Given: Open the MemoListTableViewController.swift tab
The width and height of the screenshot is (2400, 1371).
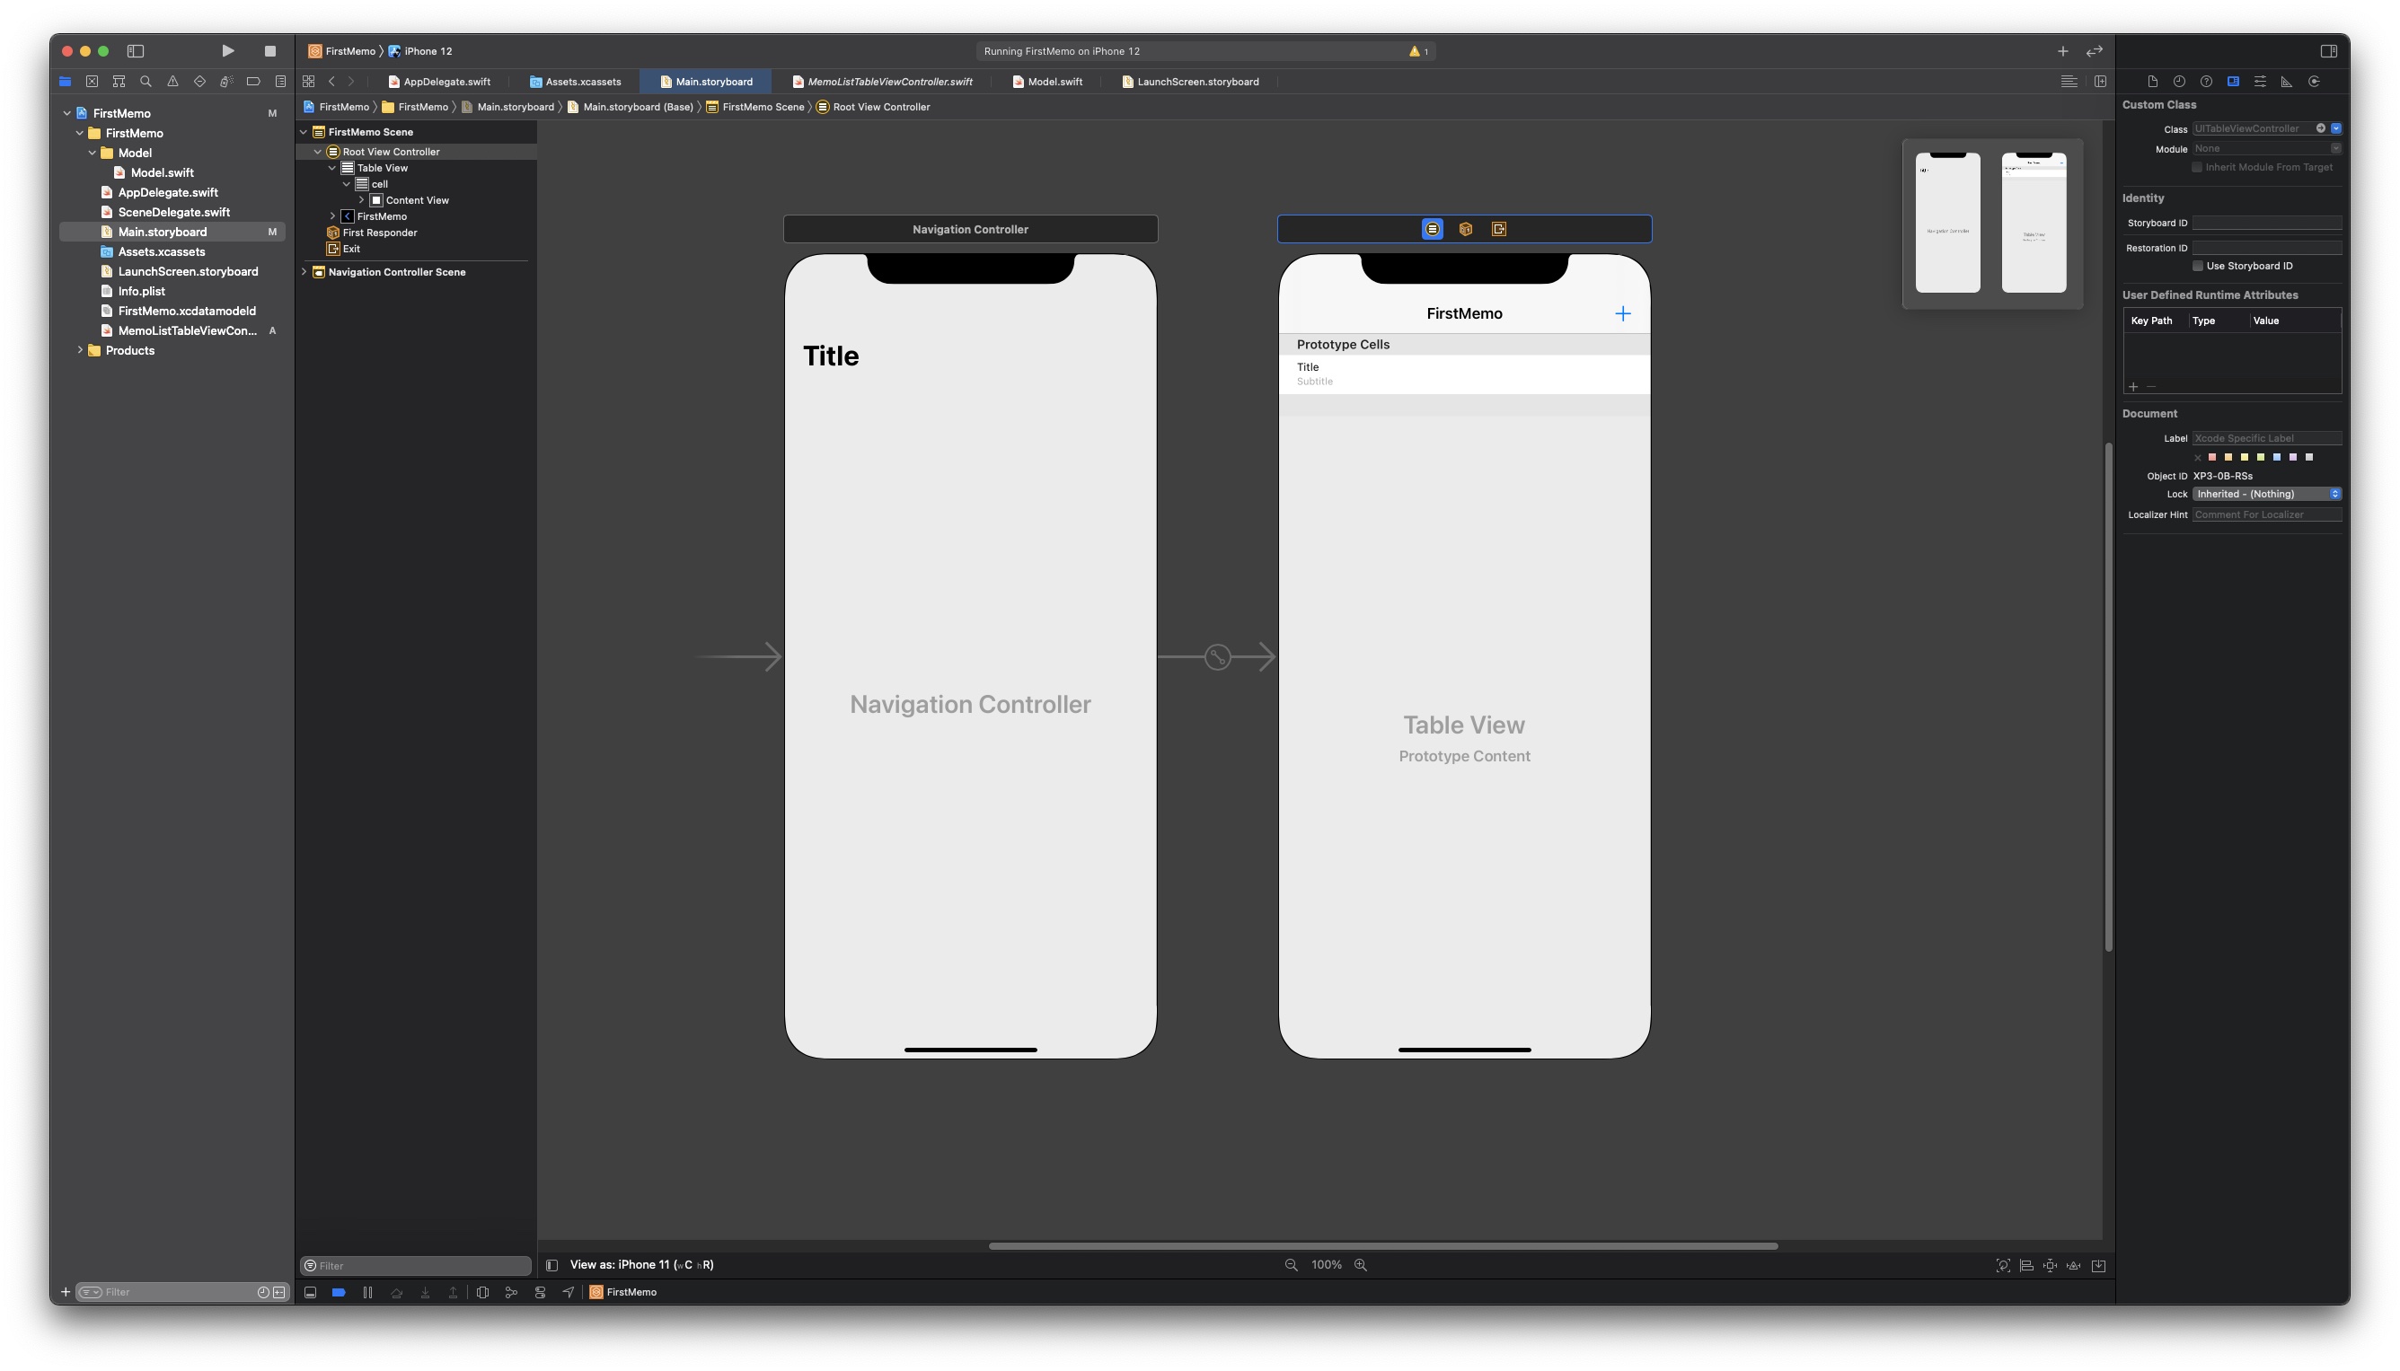Looking at the screenshot, I should tap(888, 82).
